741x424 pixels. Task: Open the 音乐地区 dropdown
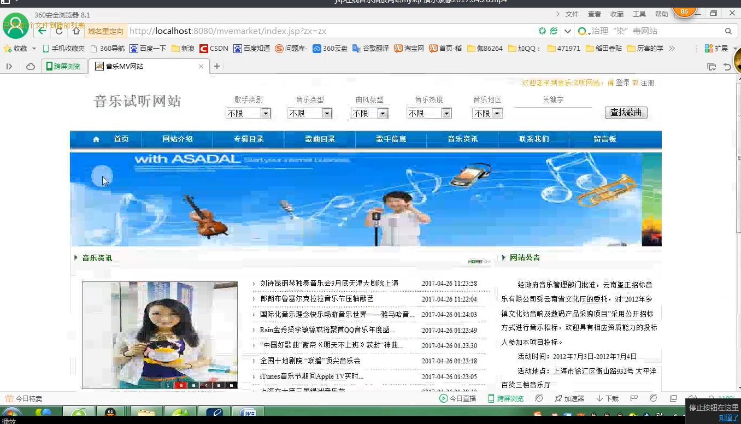(487, 113)
